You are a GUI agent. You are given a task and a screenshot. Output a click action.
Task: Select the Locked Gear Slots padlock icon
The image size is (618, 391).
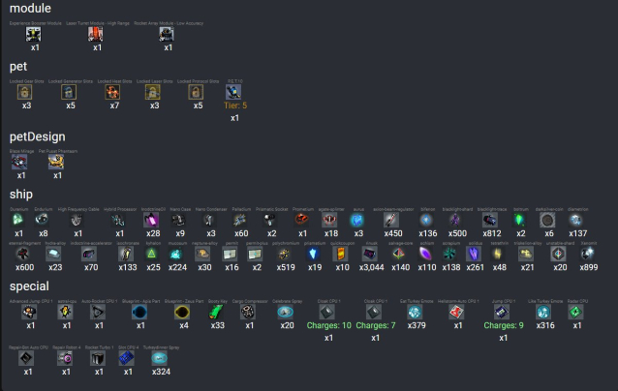coord(27,92)
